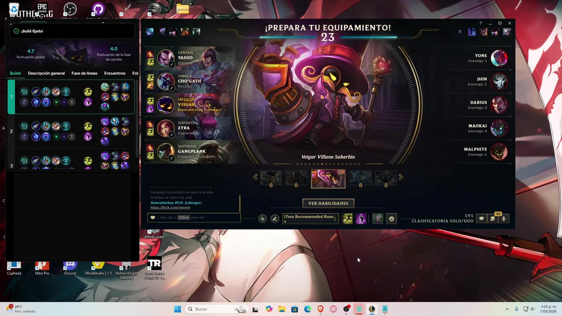Open the friends list panel with the 48 badge

493,219
